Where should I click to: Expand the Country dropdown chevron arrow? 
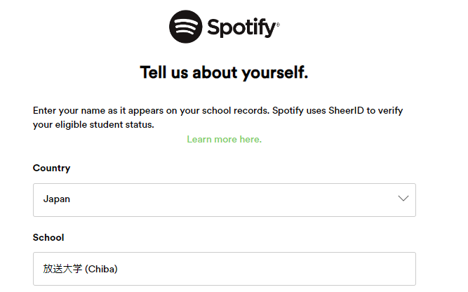point(403,199)
